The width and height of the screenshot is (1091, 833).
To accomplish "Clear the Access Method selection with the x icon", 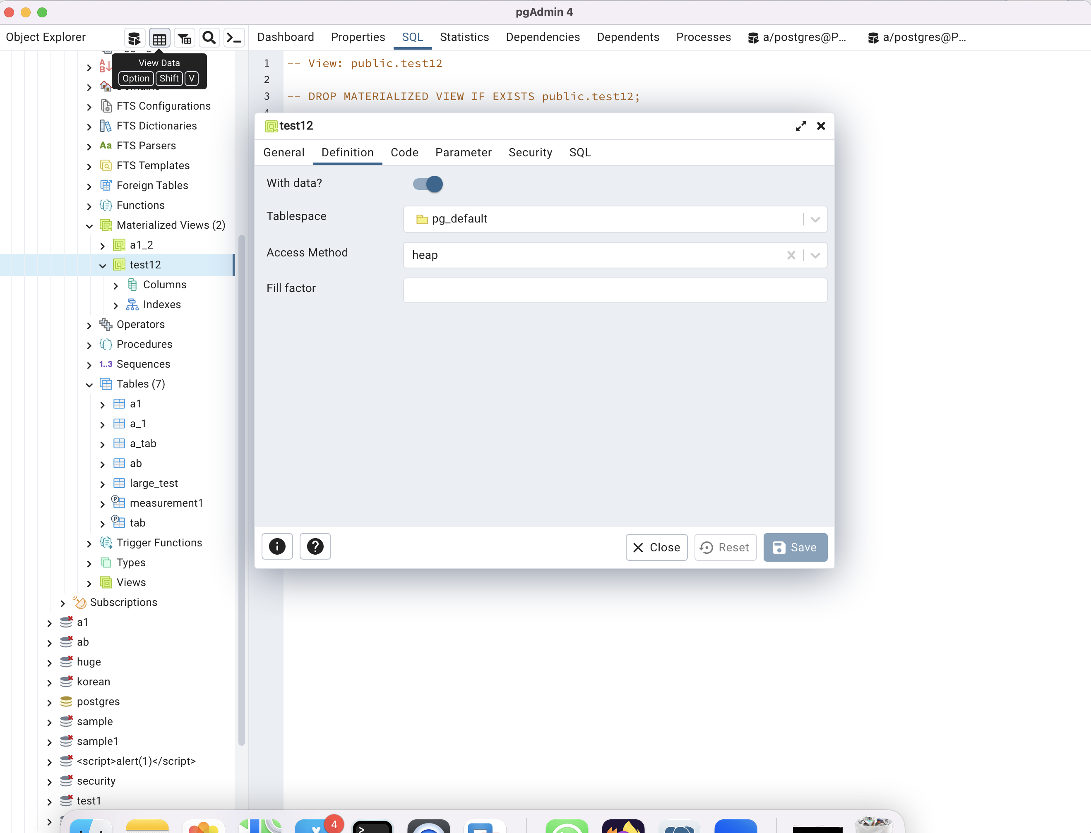I will tap(791, 255).
